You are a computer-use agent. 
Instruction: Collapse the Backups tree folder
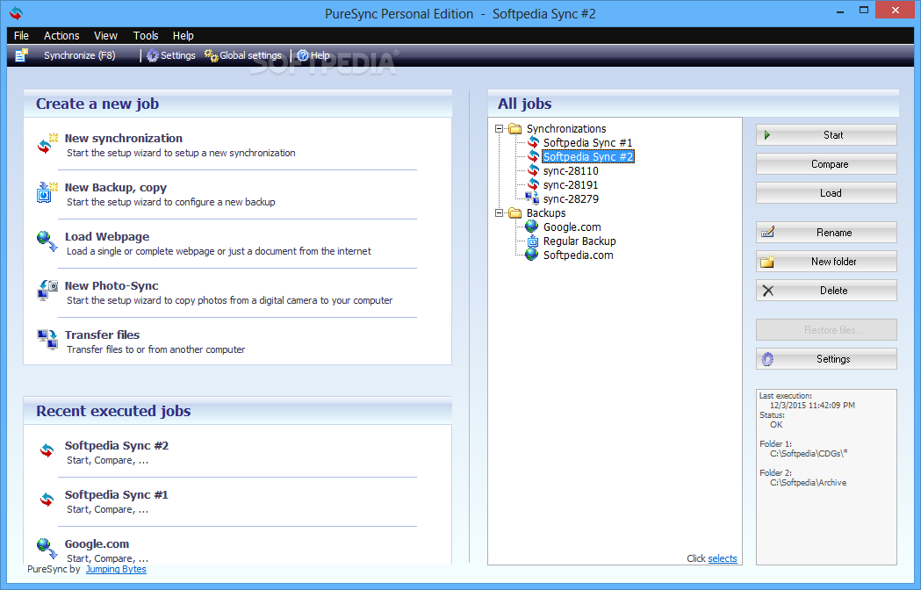(x=499, y=212)
